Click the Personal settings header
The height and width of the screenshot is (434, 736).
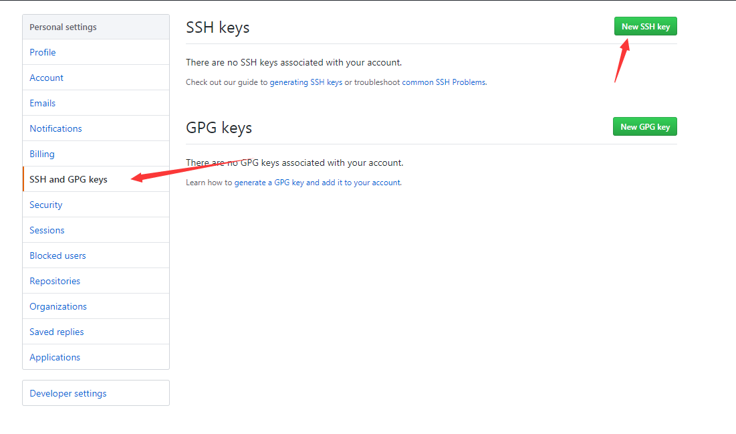click(64, 27)
